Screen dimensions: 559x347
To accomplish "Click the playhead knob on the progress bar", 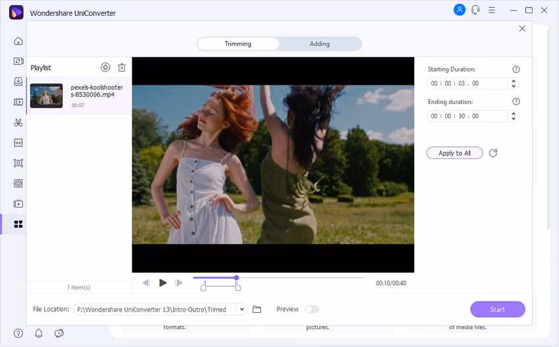I will pyautogui.click(x=236, y=277).
